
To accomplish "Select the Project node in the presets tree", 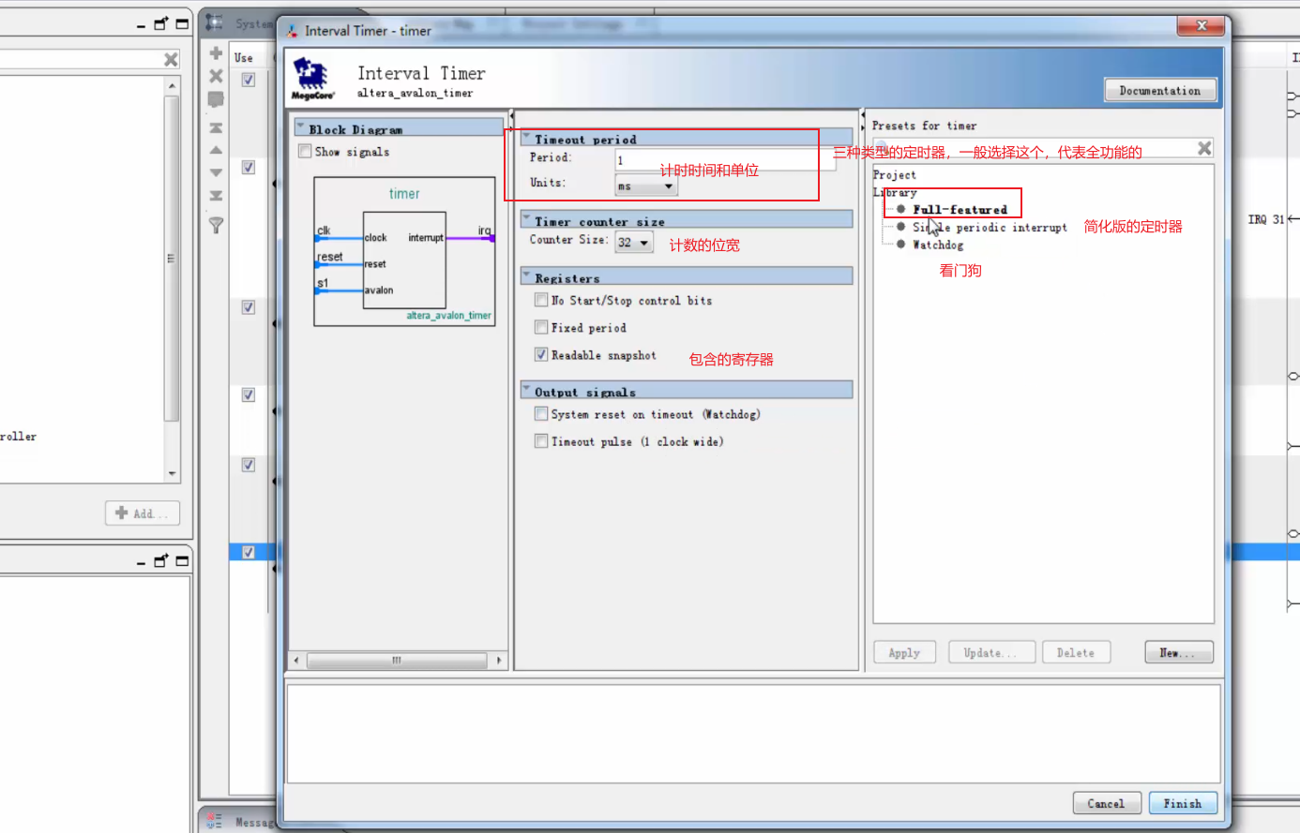I will tap(895, 174).
